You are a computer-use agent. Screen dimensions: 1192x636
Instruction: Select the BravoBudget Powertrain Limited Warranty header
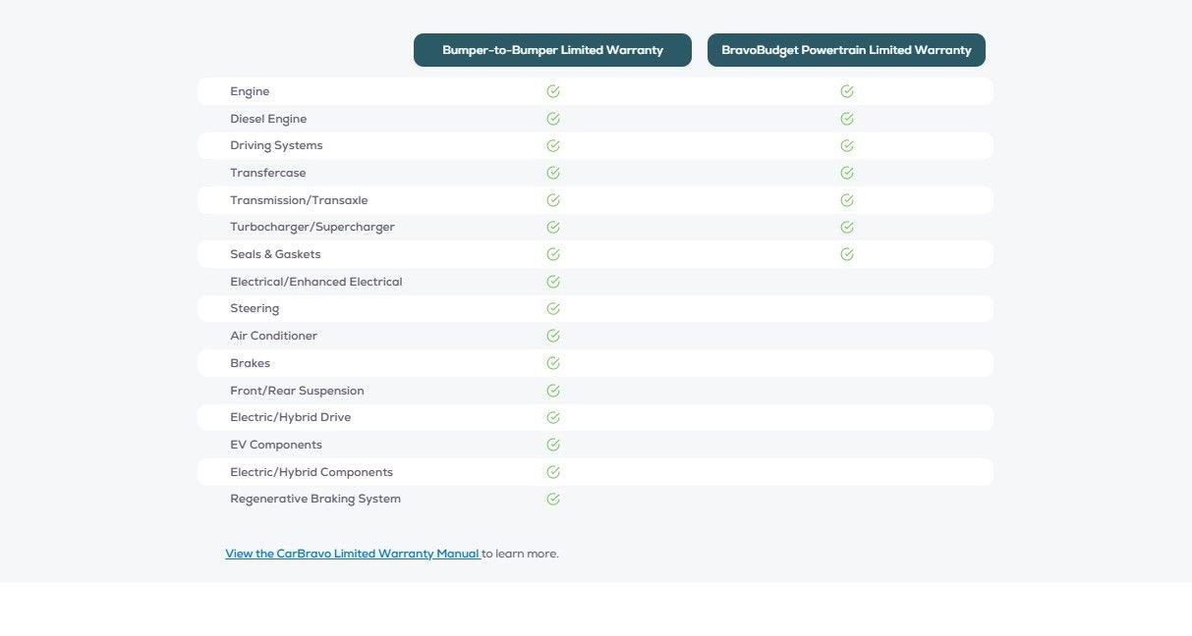pos(846,50)
